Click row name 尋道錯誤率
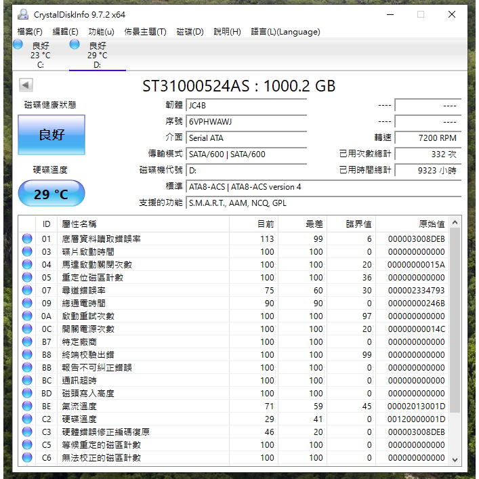The height and width of the screenshot is (479, 479). (x=83, y=290)
